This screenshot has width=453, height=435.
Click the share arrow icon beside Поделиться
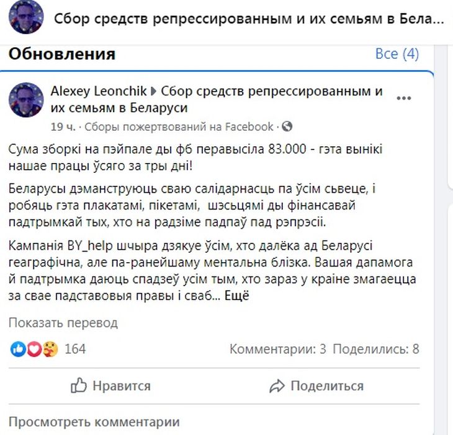pyautogui.click(x=277, y=386)
